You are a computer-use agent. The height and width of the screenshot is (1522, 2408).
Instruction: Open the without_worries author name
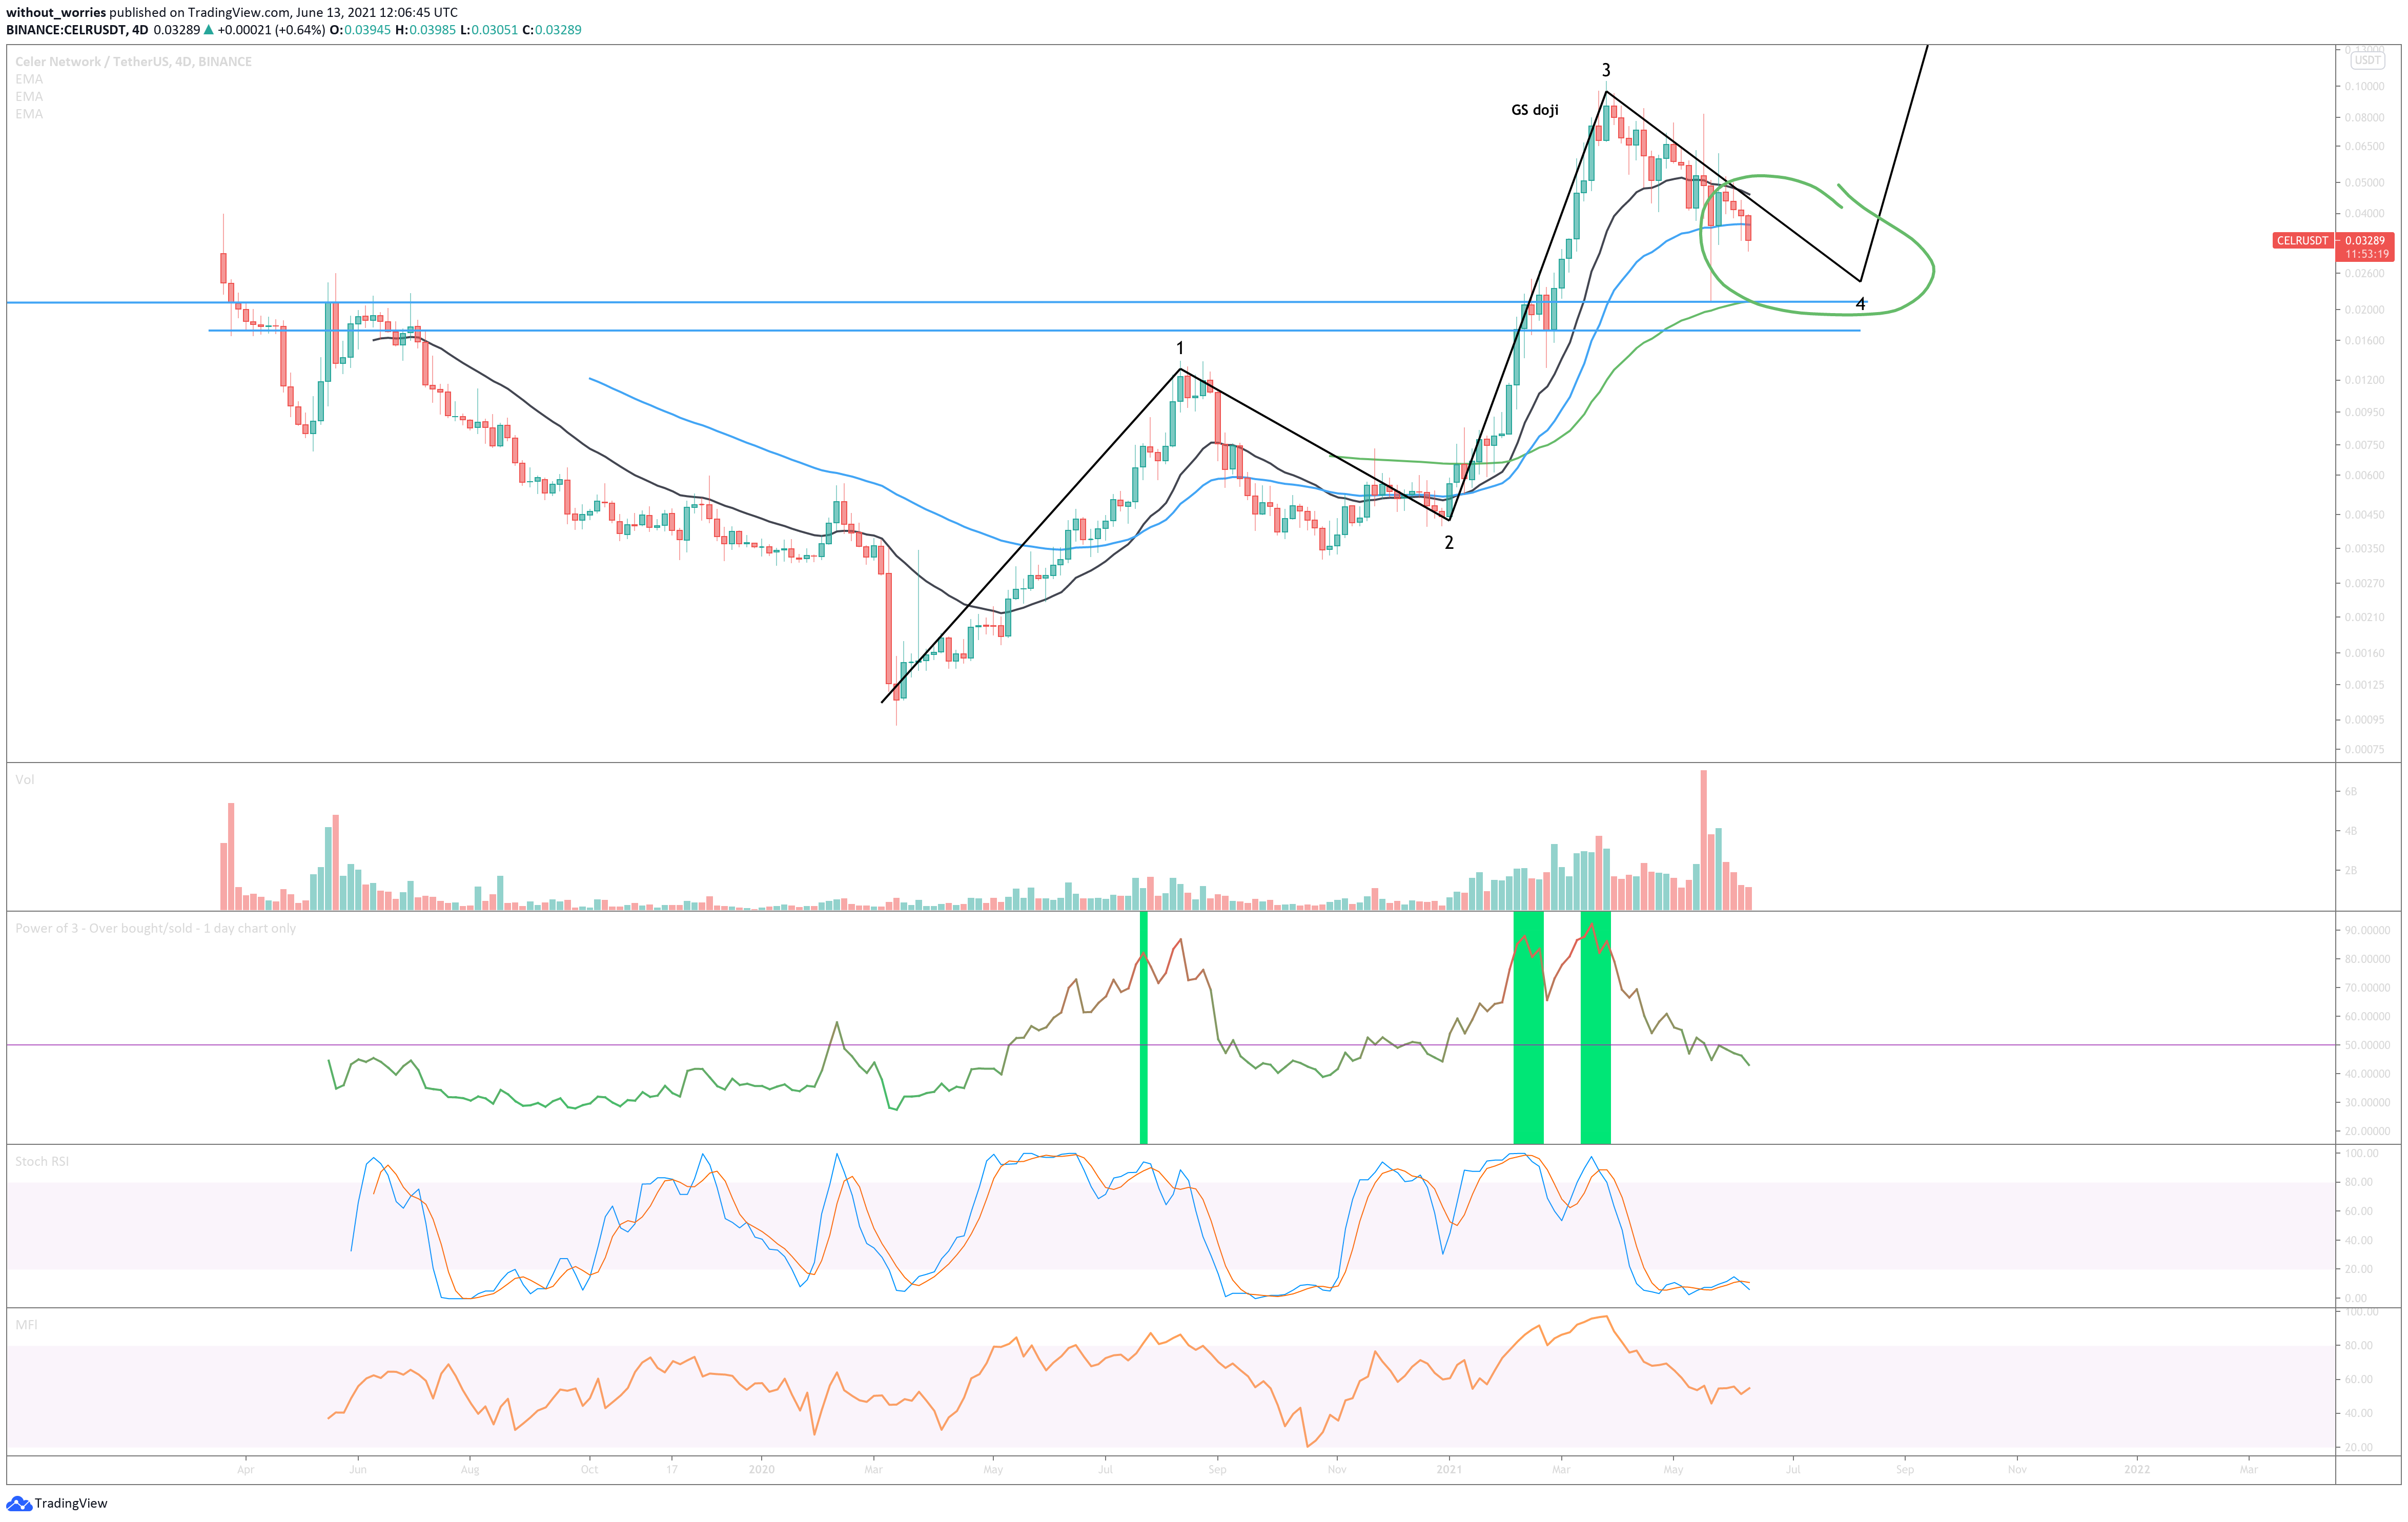[56, 13]
